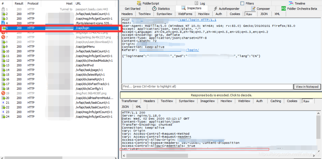Image resolution: width=322 pixels, height=159 pixels.
Task: Open the Get Started tab
Action: pyautogui.click(x=133, y=8)
